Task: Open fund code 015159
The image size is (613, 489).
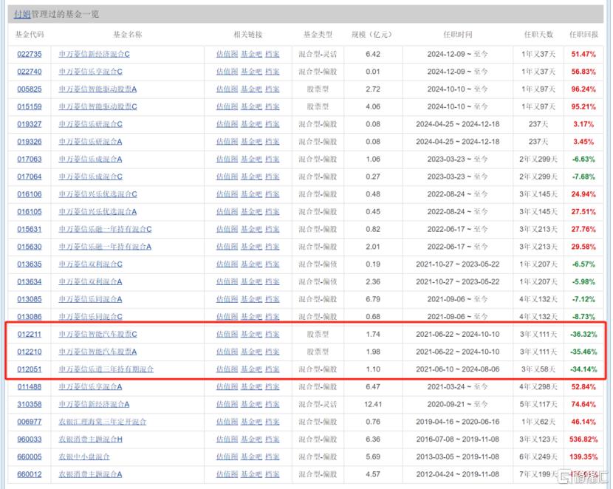Action: pyautogui.click(x=30, y=106)
